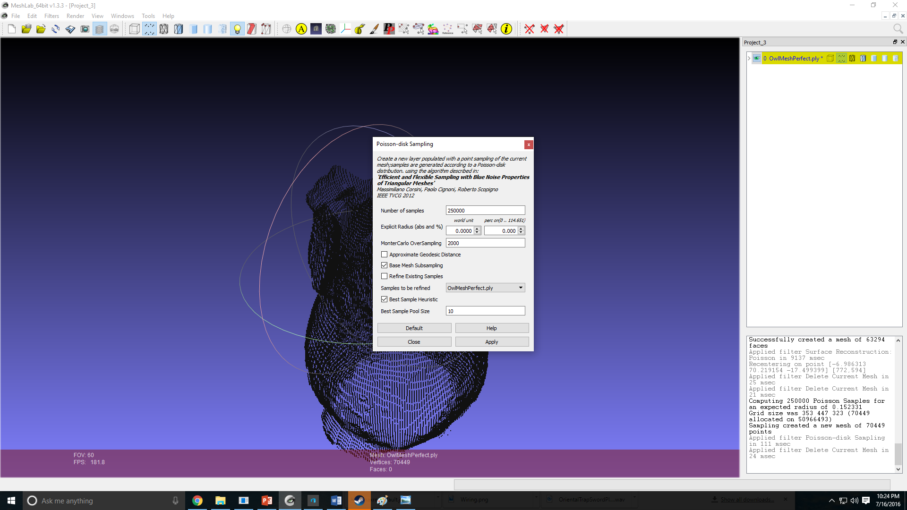The image size is (907, 510).
Task: Open the Render menu
Action: click(74, 16)
